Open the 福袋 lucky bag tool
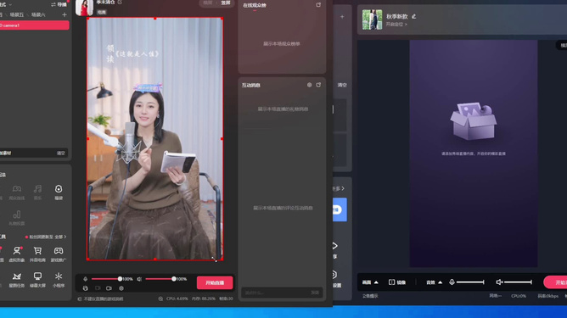Image resolution: width=567 pixels, height=318 pixels. [59, 192]
